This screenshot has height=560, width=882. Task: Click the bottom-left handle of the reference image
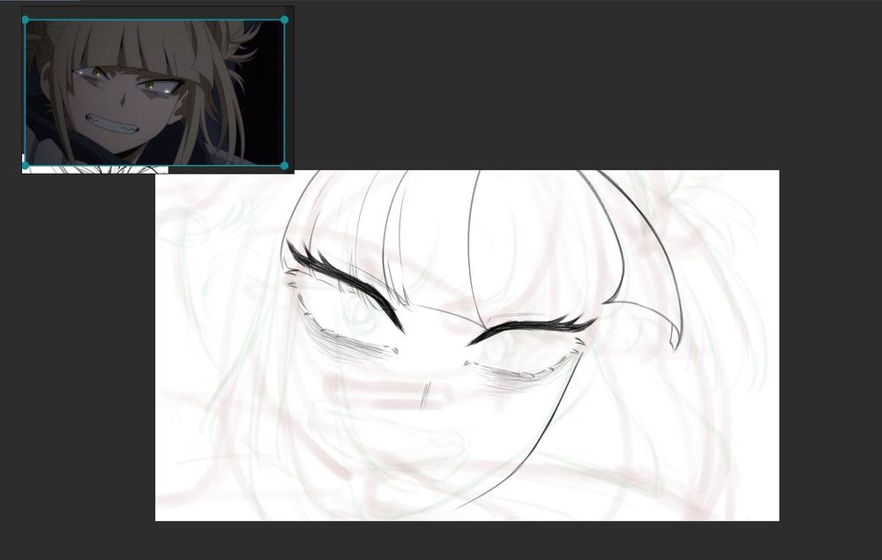[x=26, y=165]
